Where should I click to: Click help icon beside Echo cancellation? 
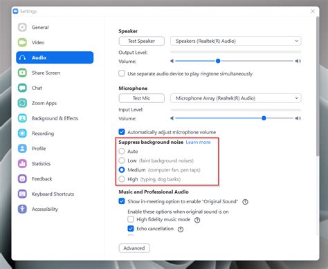181,230
